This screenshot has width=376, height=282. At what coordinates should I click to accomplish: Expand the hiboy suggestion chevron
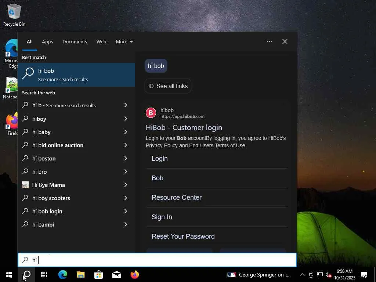point(126,119)
